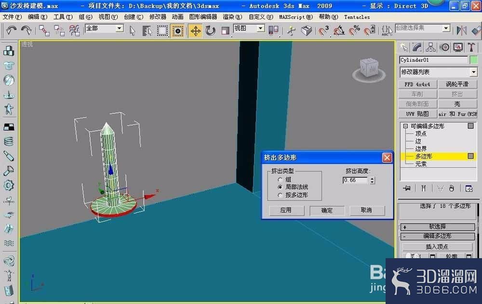The image size is (482, 304).
Task: Click the Use Pivot Point Center icon
Action: pyautogui.click(x=273, y=30)
